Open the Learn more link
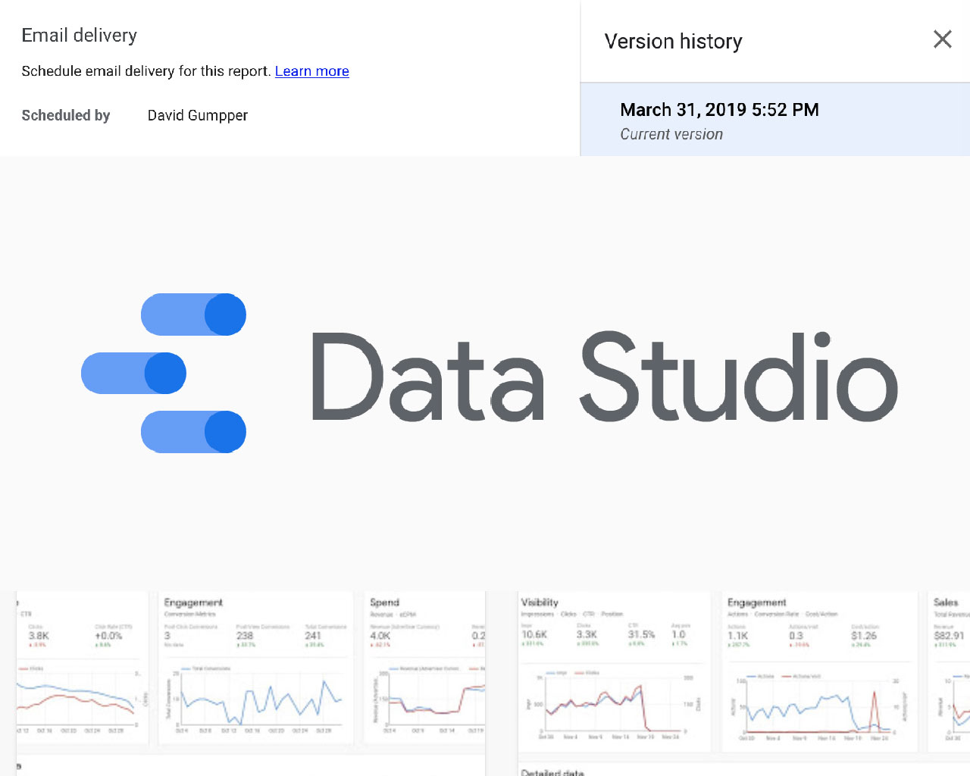The width and height of the screenshot is (970, 776). click(x=312, y=71)
